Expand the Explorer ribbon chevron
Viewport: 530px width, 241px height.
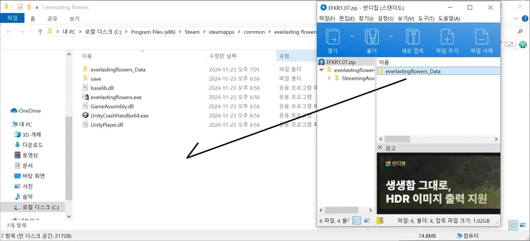click(516, 18)
